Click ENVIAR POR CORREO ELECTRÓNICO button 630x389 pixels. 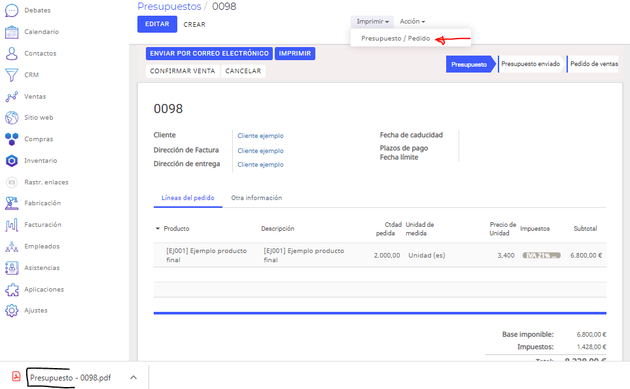(x=209, y=54)
